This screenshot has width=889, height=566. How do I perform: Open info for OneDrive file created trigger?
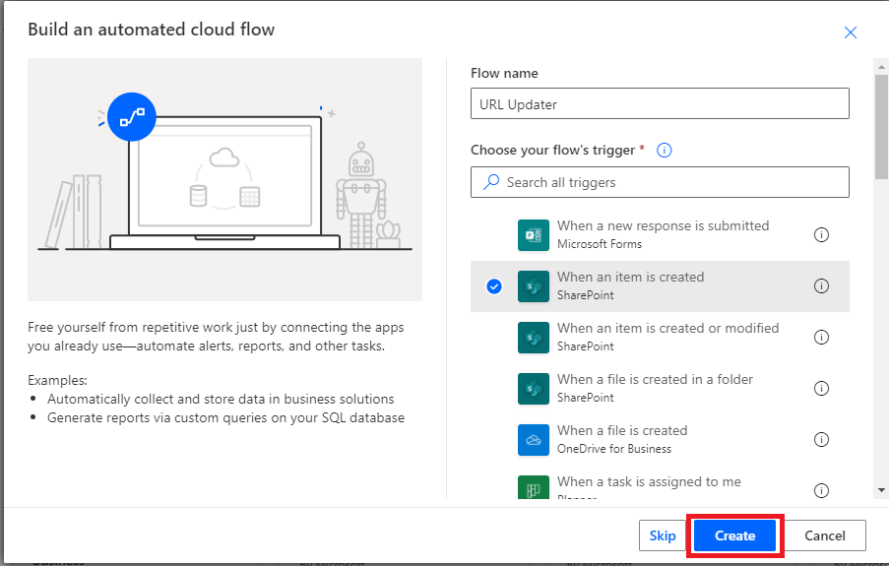tap(821, 440)
